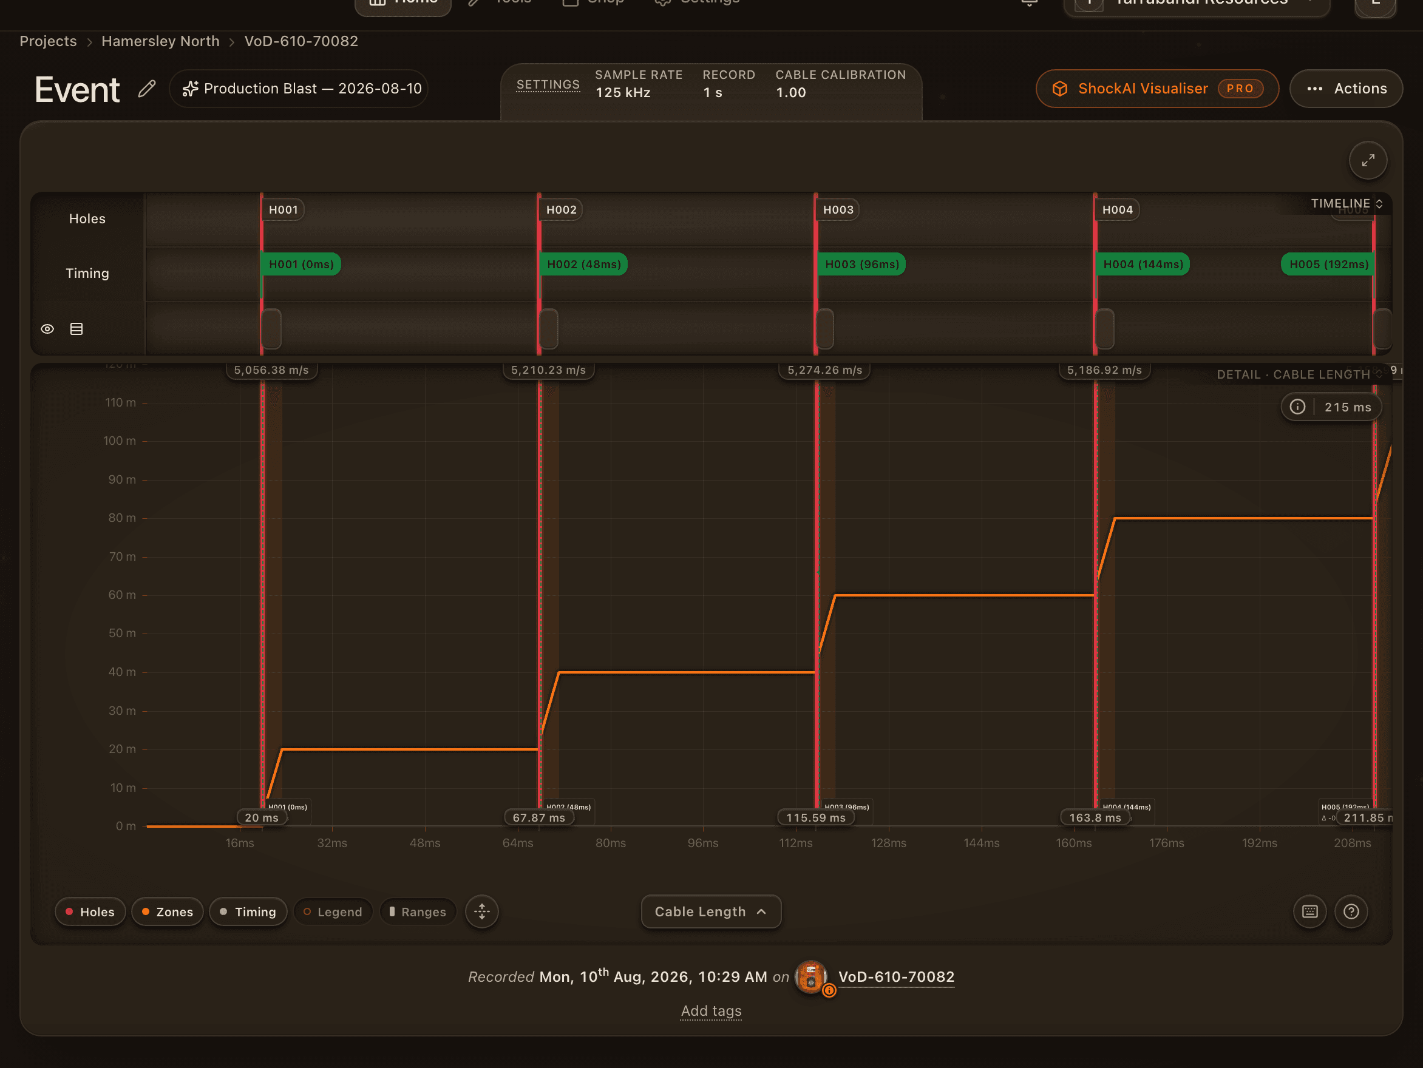Expand the chart with the fullscreen icon
Image resolution: width=1423 pixels, height=1068 pixels.
click(x=1368, y=160)
